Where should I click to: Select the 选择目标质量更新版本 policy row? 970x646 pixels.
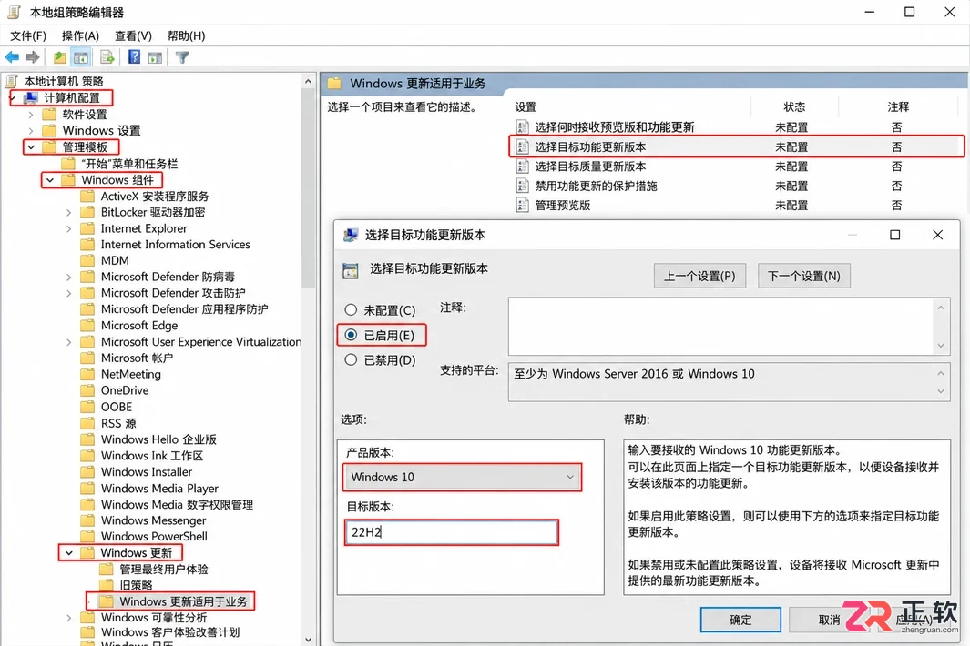click(736, 167)
